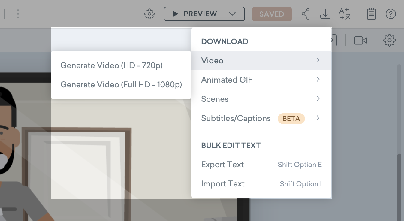Open the Subtitles/Captions submenu
Image resolution: width=404 pixels, height=221 pixels.
261,118
